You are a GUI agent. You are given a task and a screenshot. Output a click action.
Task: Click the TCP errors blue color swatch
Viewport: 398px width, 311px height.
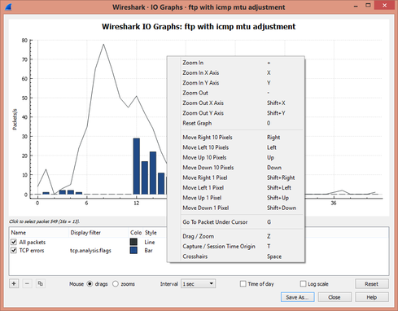click(x=133, y=250)
